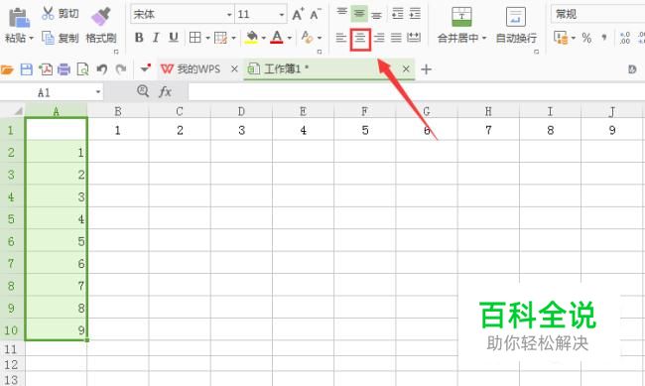Click the Print icon
Image resolution: width=645 pixels, height=386 pixels.
[x=64, y=69]
